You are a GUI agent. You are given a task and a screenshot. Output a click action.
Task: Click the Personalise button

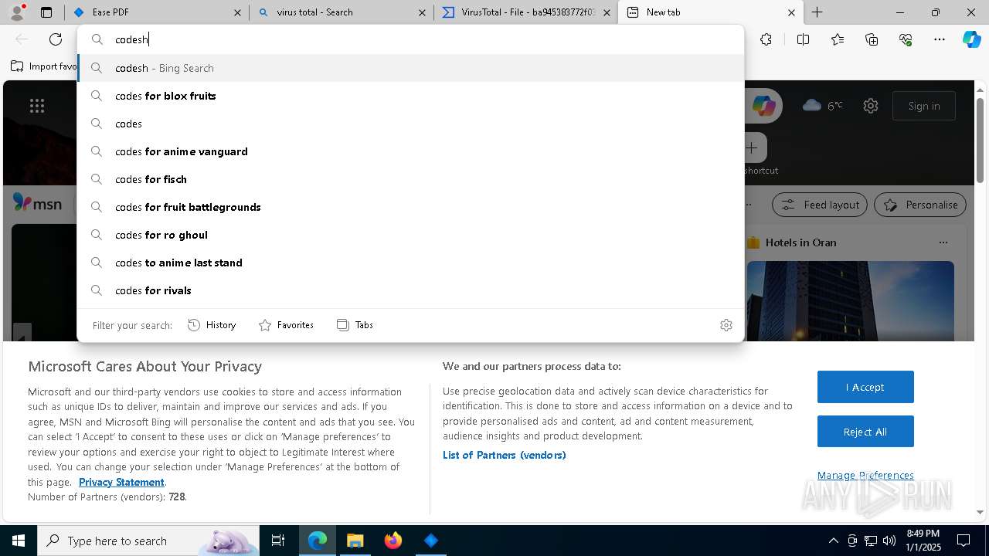coord(920,205)
